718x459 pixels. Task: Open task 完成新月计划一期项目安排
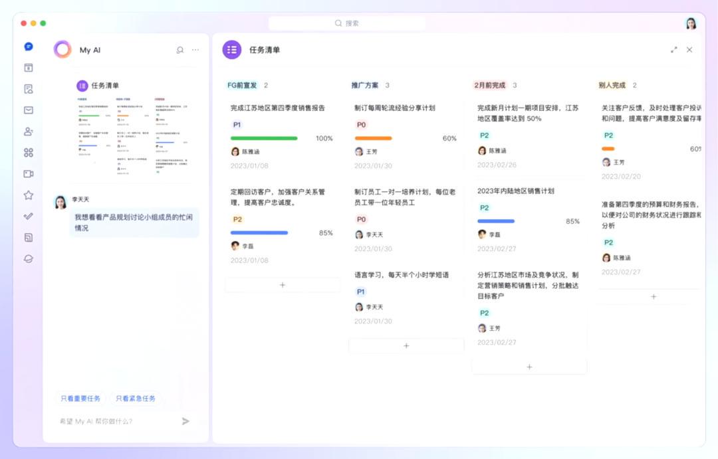(527, 113)
